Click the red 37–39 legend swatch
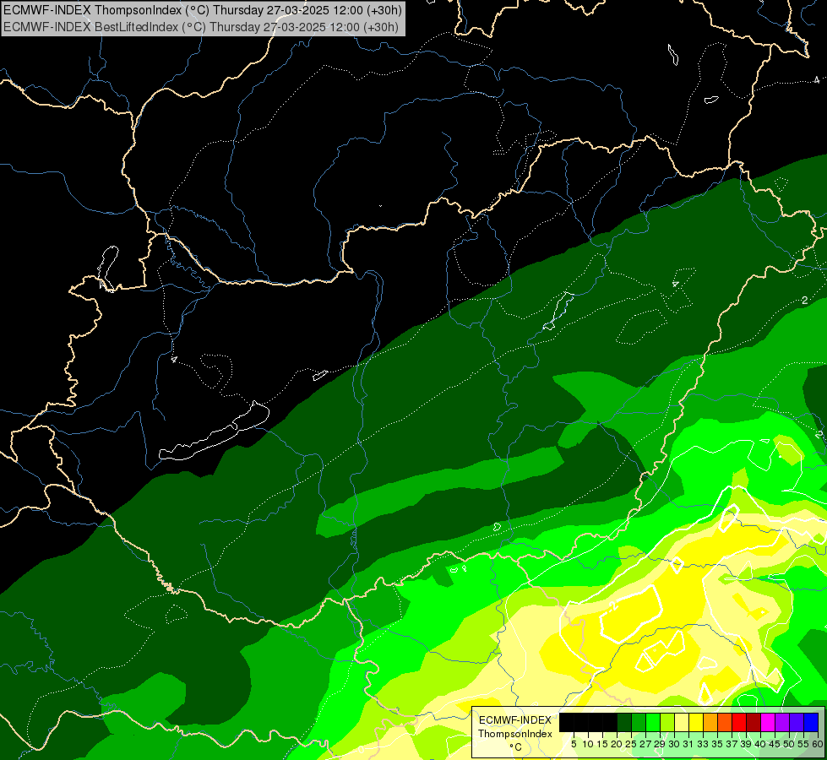The image size is (827, 760). tap(739, 722)
